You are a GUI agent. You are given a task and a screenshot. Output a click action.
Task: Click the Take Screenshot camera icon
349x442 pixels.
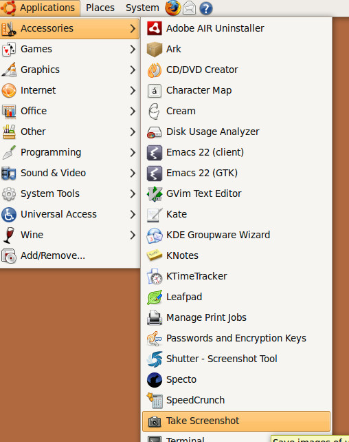155,421
